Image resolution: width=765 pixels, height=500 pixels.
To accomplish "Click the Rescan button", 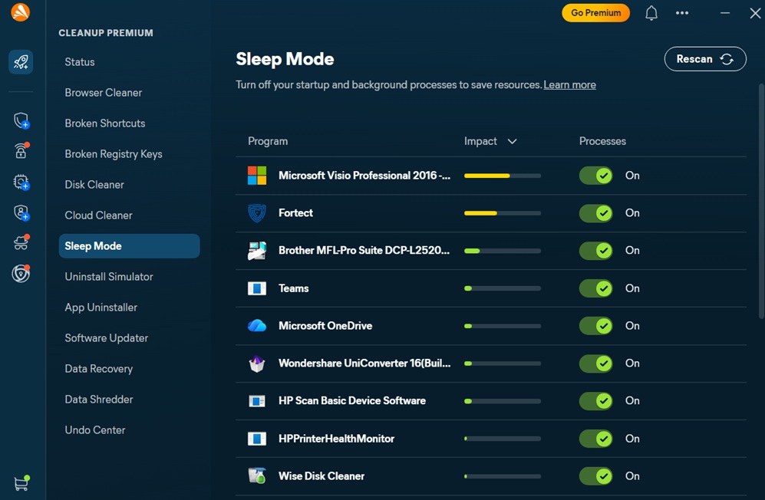I will pos(705,59).
